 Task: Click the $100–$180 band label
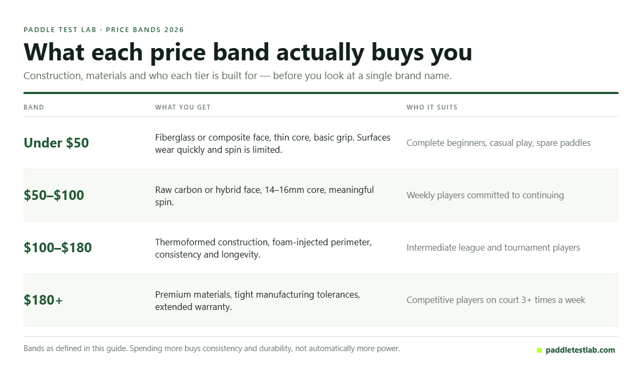[58, 247]
